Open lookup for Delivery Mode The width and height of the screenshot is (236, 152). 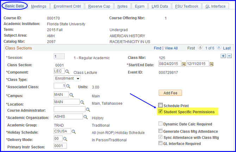coord(65,139)
